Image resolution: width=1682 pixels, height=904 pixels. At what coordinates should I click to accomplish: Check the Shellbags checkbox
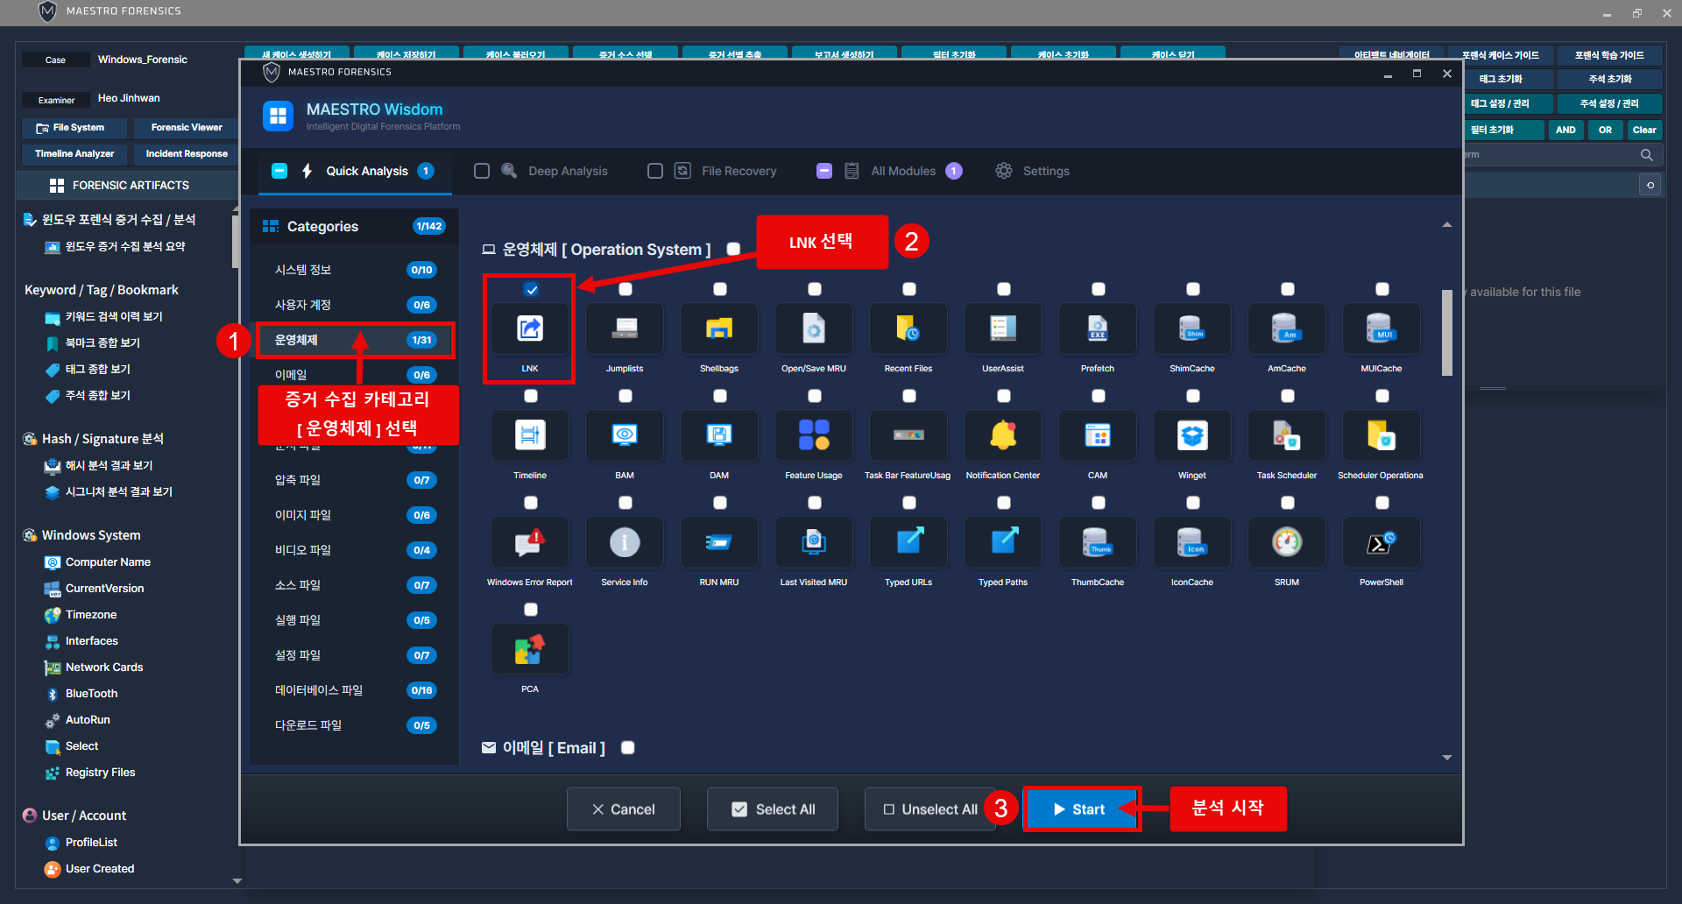coord(720,289)
